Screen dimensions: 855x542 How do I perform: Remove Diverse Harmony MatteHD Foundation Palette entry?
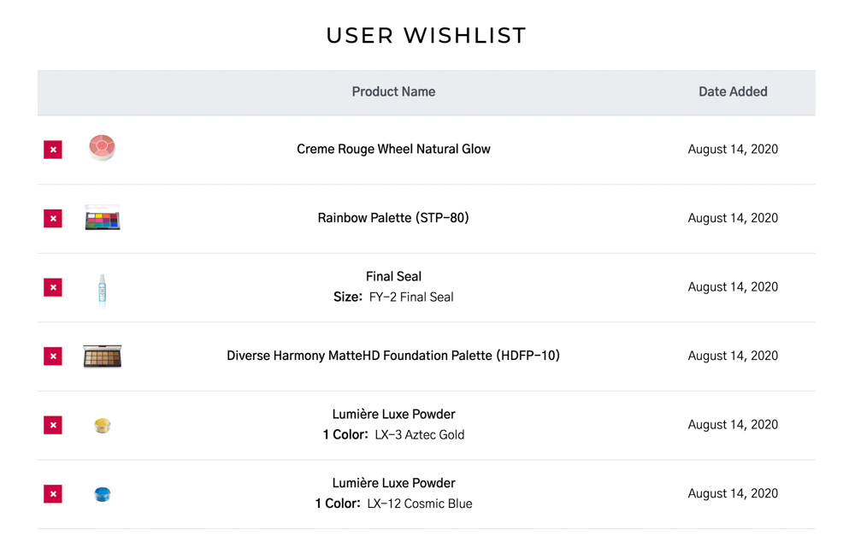coord(53,356)
